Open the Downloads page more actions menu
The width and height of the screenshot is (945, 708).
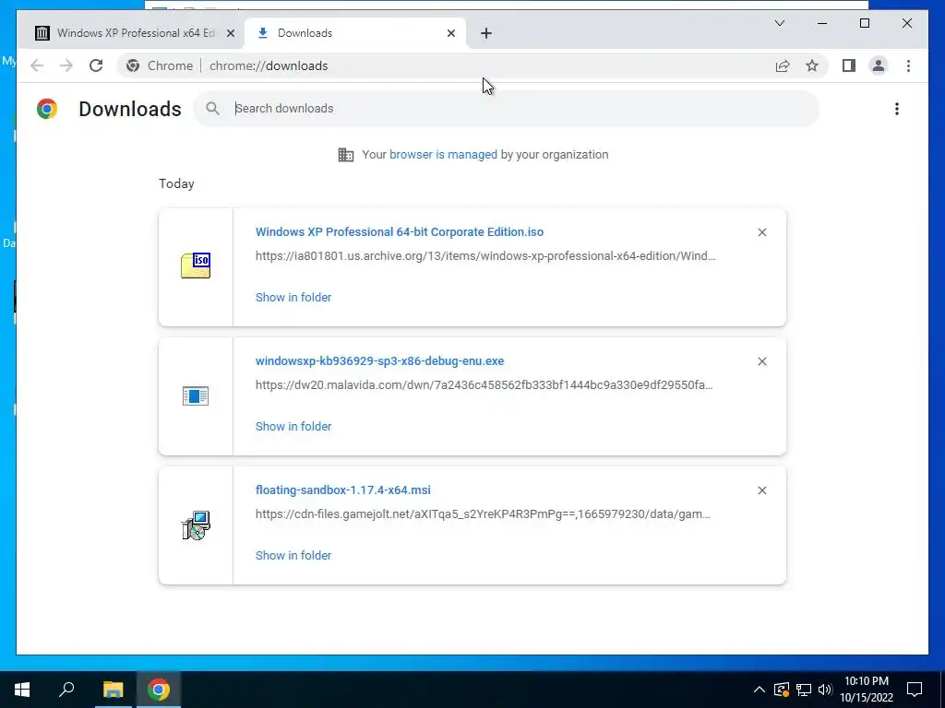(897, 109)
